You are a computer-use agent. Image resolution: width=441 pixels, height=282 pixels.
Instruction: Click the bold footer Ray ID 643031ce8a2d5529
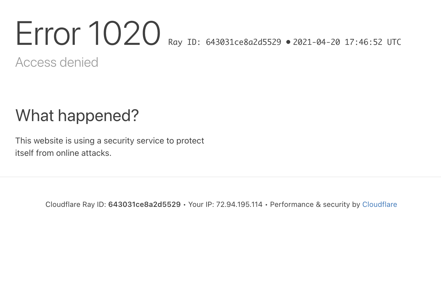(x=144, y=204)
